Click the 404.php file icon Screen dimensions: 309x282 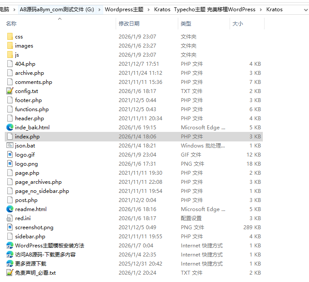click(x=10, y=64)
